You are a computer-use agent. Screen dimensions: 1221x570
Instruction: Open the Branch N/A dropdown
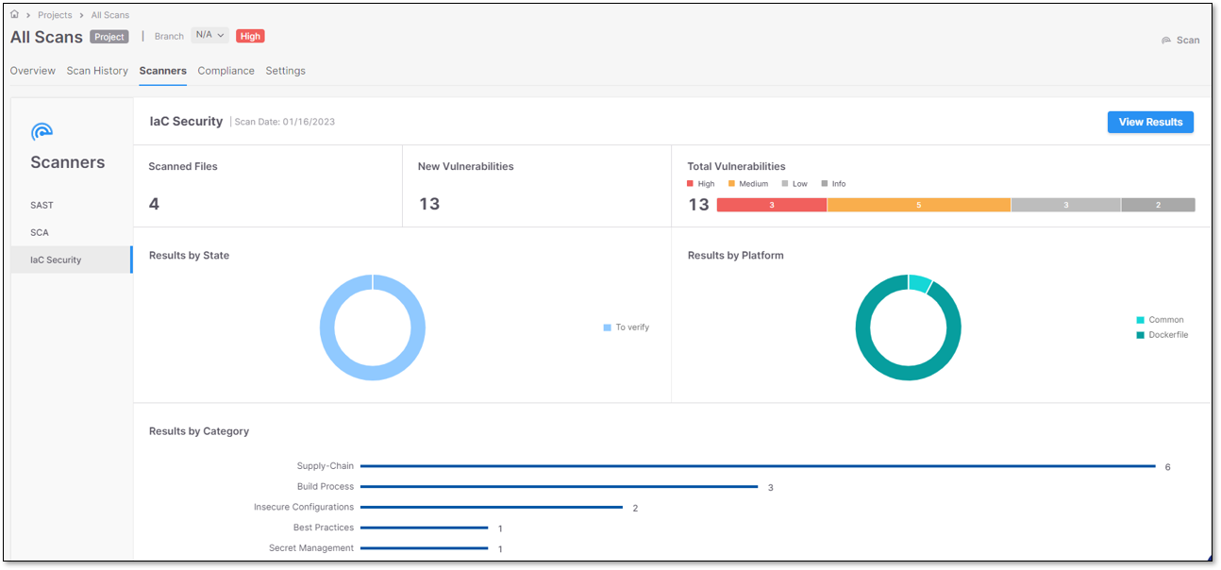(209, 35)
